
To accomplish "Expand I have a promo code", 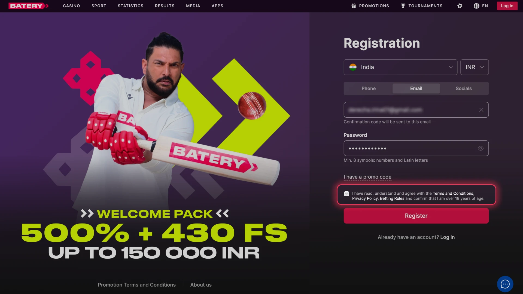I will (x=367, y=177).
